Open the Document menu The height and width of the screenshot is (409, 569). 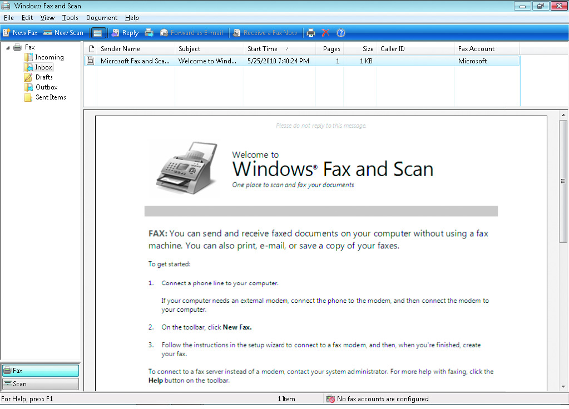pyautogui.click(x=102, y=18)
